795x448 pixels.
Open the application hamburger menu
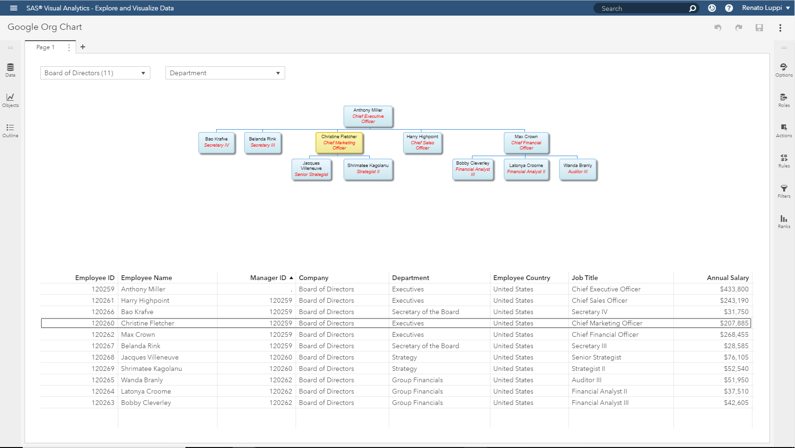coord(13,8)
